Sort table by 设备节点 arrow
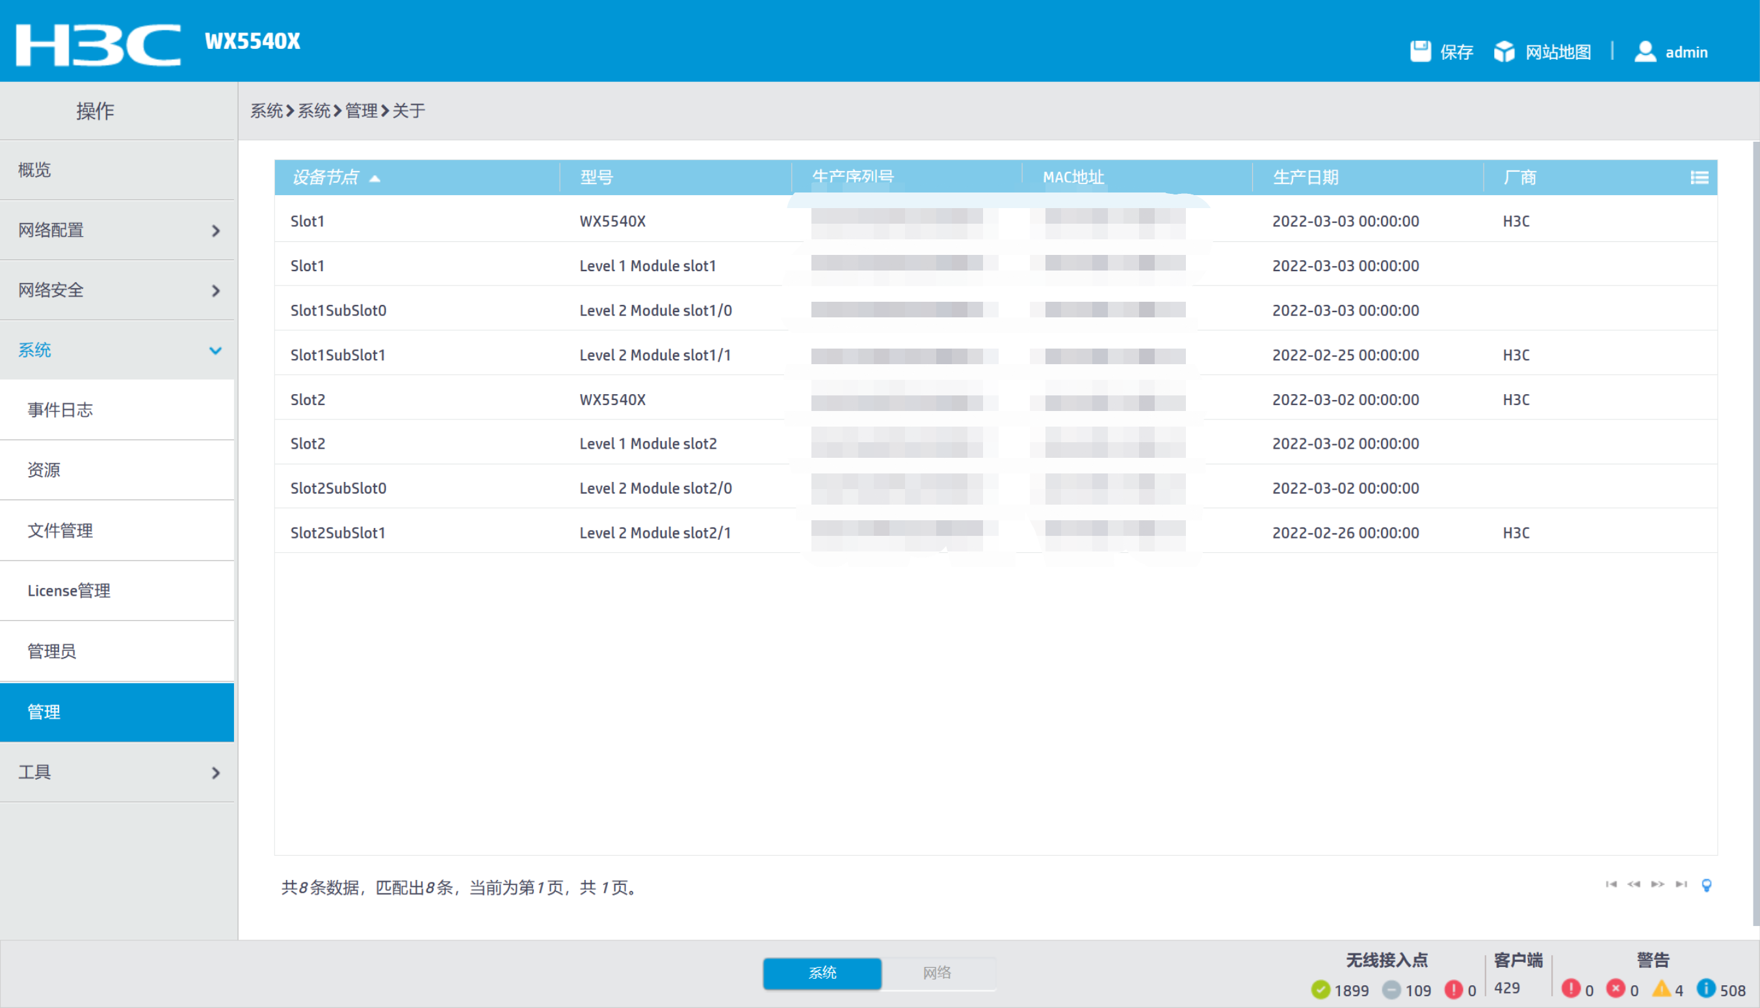 coord(374,179)
